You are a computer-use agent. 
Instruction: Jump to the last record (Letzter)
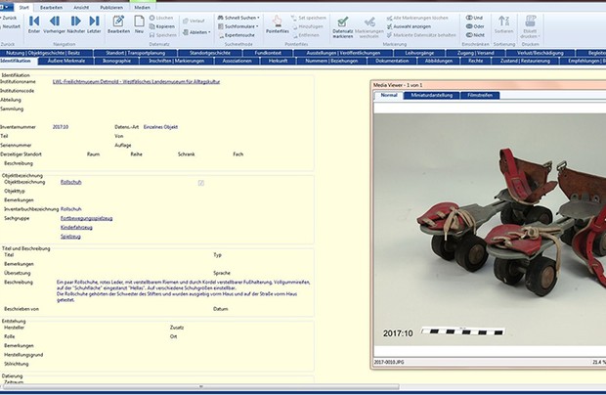[x=94, y=24]
